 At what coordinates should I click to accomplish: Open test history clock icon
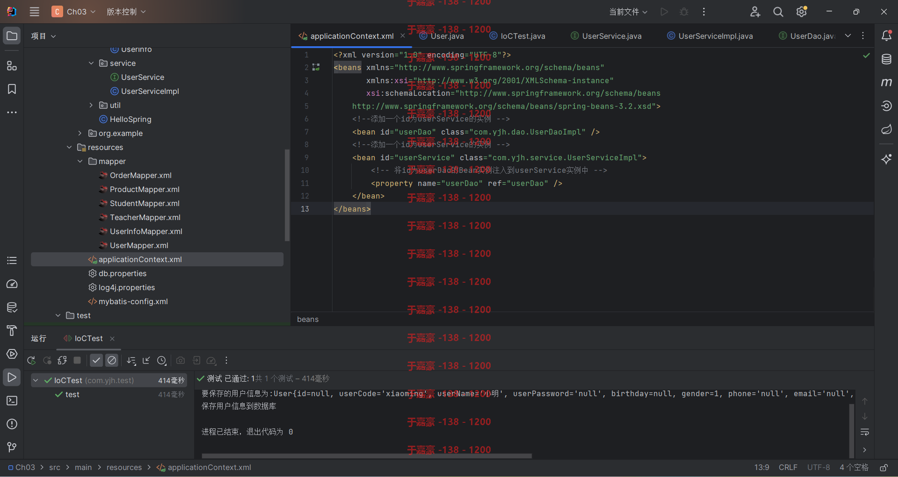162,360
